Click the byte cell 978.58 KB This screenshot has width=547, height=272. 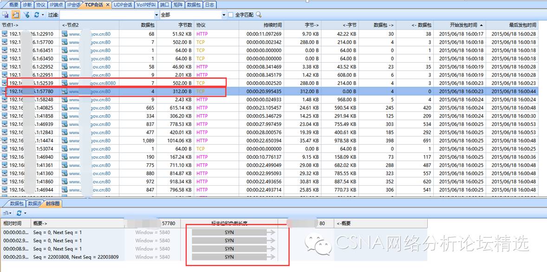(345, 141)
